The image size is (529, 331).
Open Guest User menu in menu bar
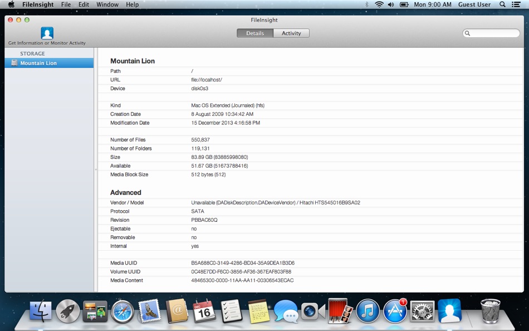click(474, 4)
